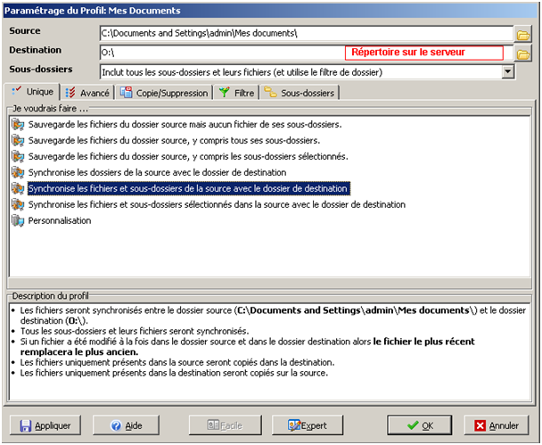Click the 'Description du profil' text area

269,351
